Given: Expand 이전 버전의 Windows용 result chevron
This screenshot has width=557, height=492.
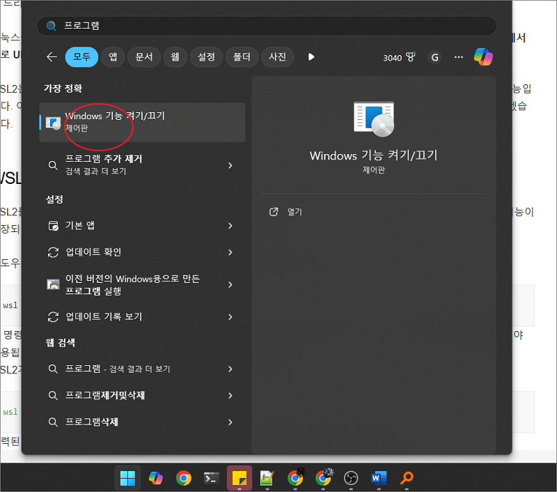Looking at the screenshot, I should pyautogui.click(x=230, y=285).
